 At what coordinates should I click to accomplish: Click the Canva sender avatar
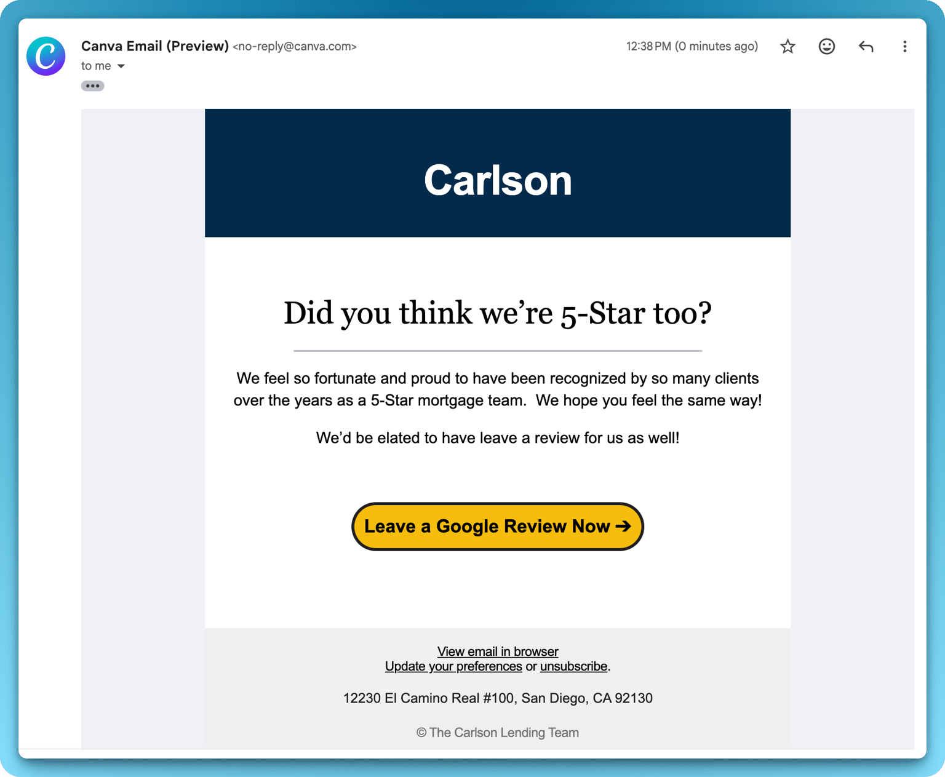point(46,56)
